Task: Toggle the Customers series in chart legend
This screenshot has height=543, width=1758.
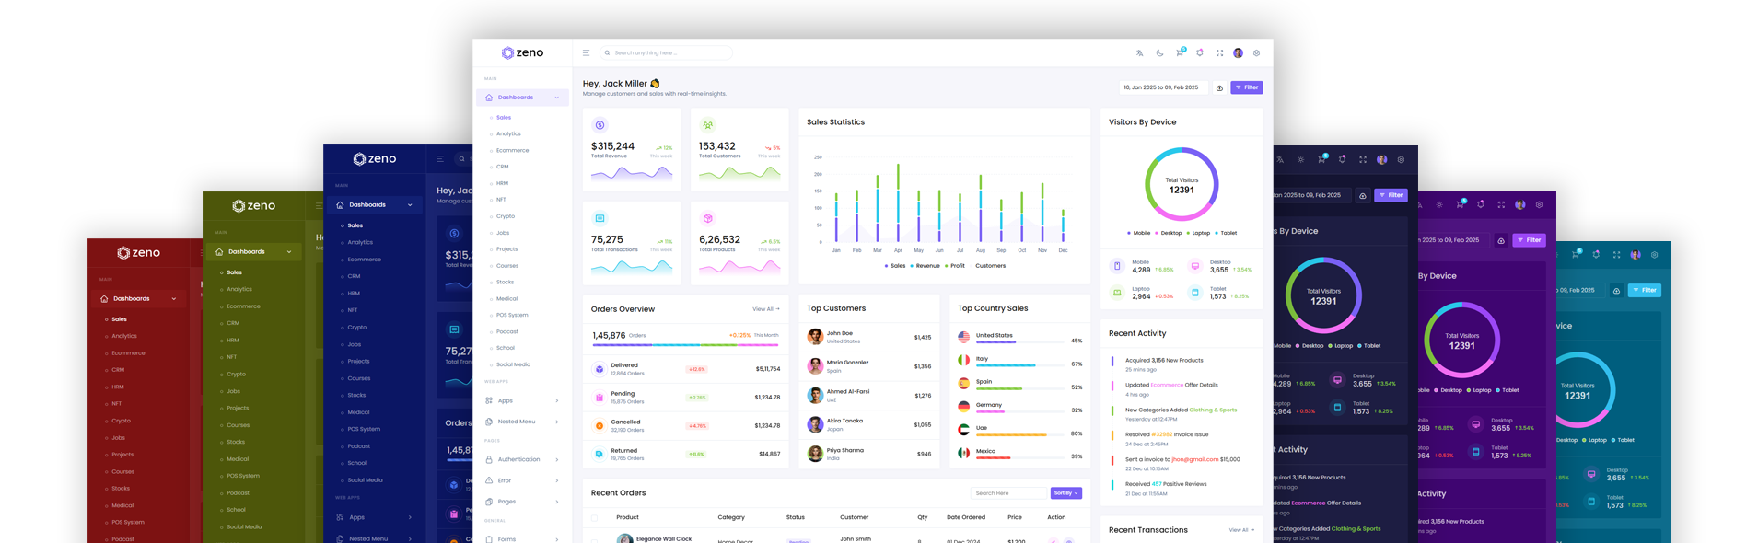Action: pos(990,266)
